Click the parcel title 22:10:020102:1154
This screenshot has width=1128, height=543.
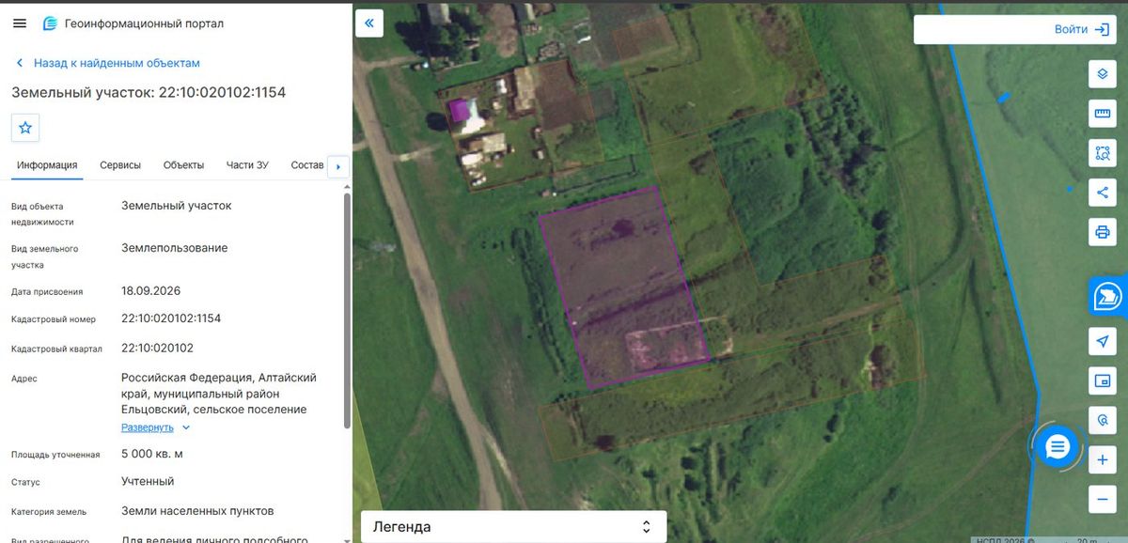(x=149, y=92)
